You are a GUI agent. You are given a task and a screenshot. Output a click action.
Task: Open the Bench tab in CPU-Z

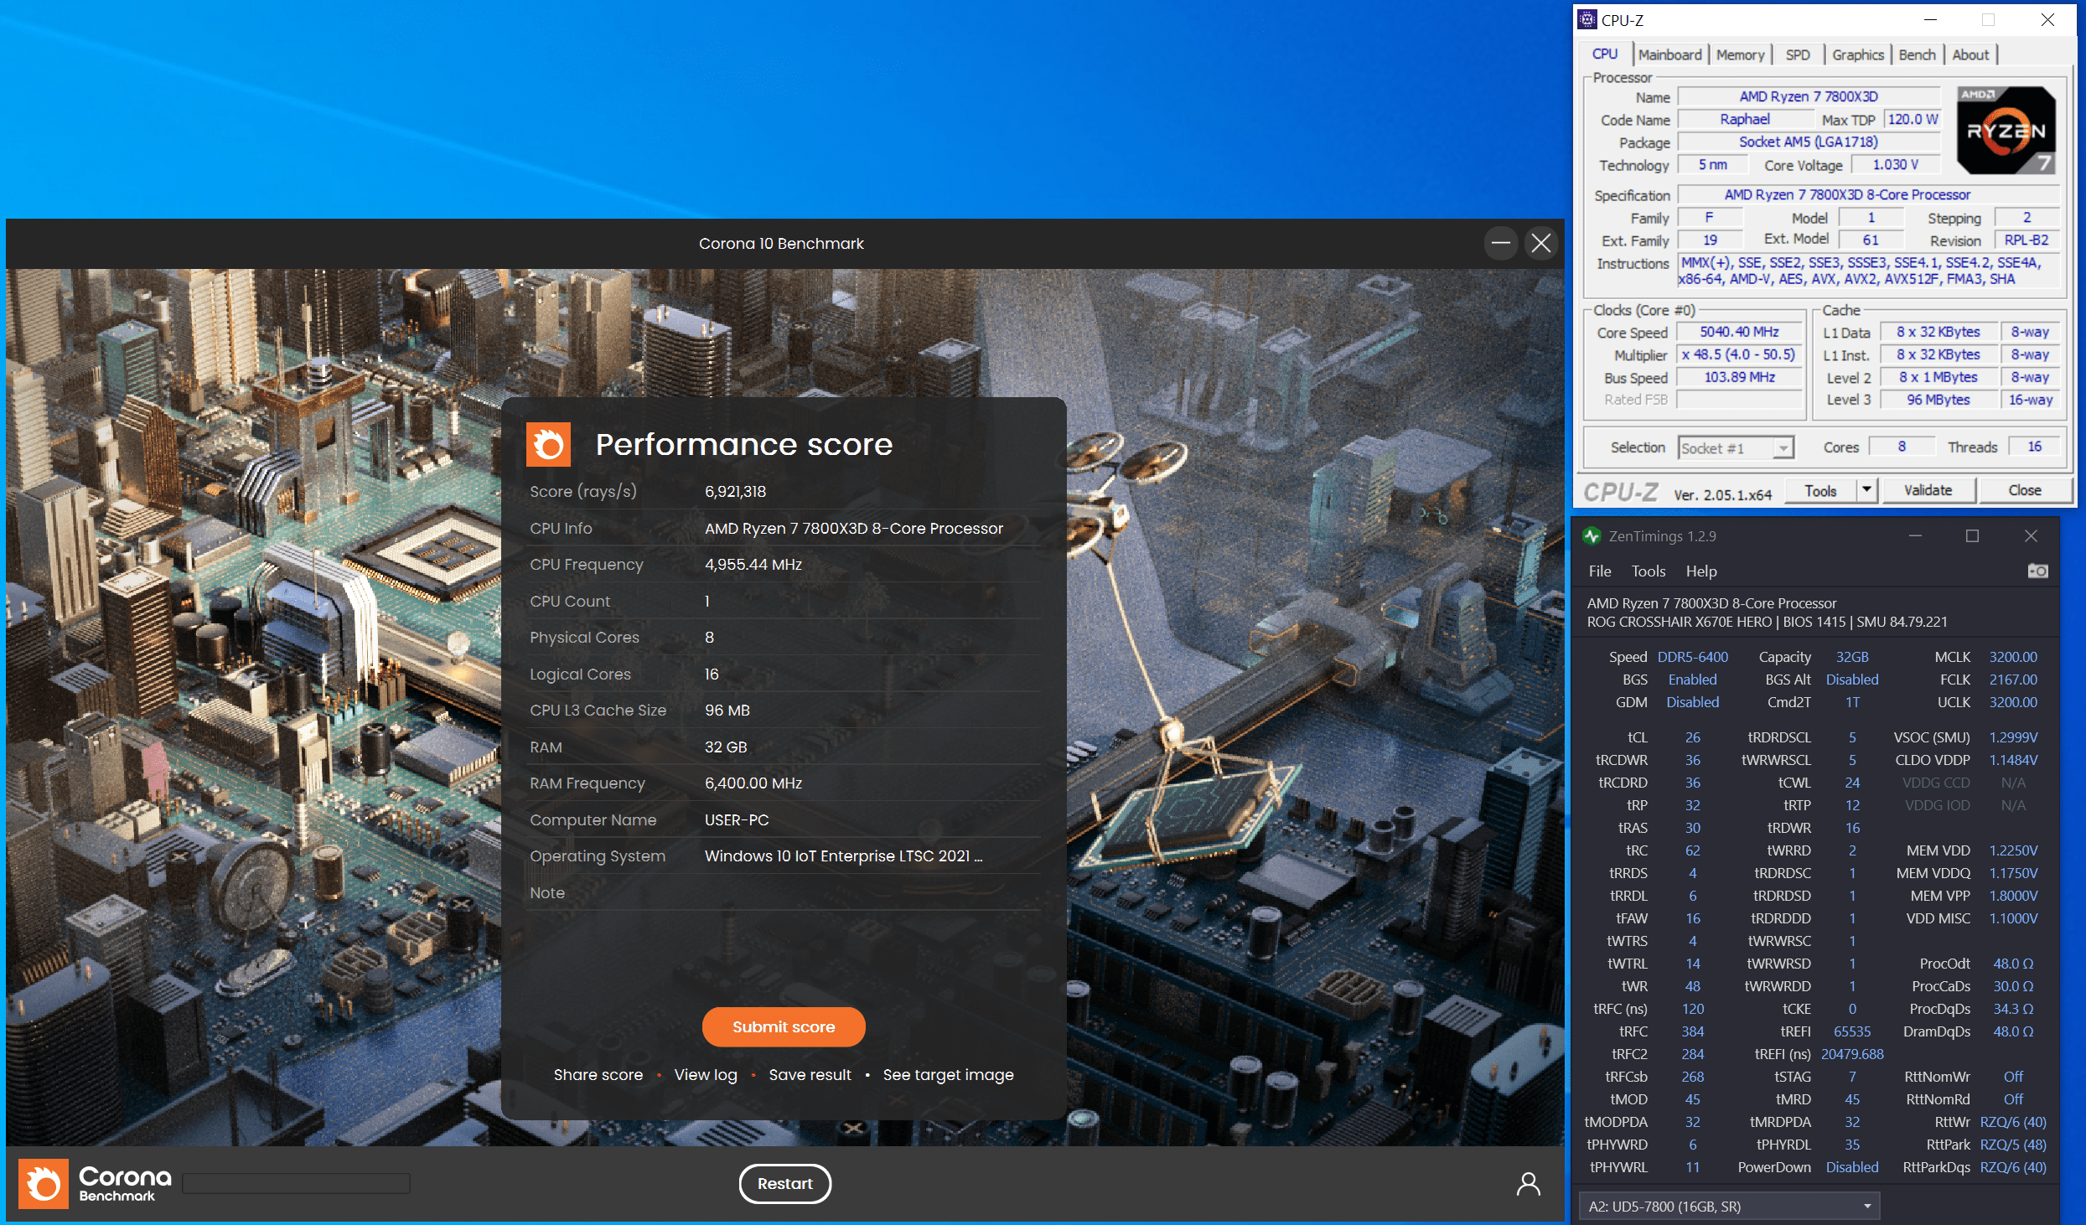click(x=1917, y=55)
